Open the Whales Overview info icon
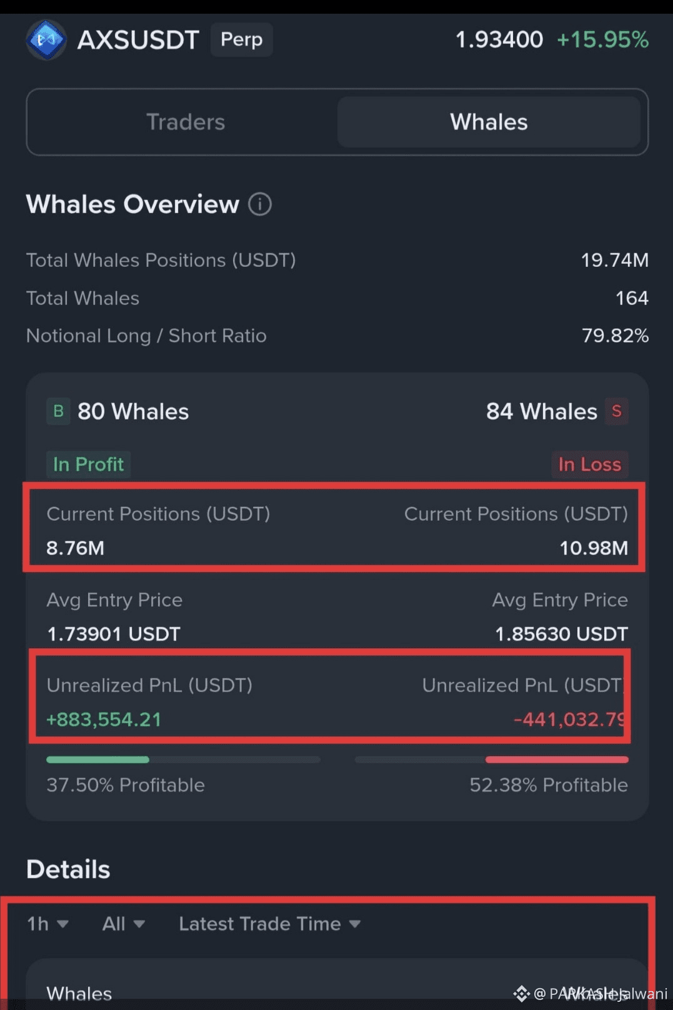 point(260,204)
